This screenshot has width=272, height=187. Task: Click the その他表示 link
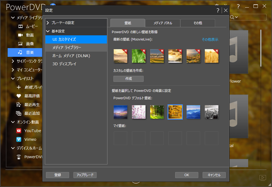(x=210, y=39)
